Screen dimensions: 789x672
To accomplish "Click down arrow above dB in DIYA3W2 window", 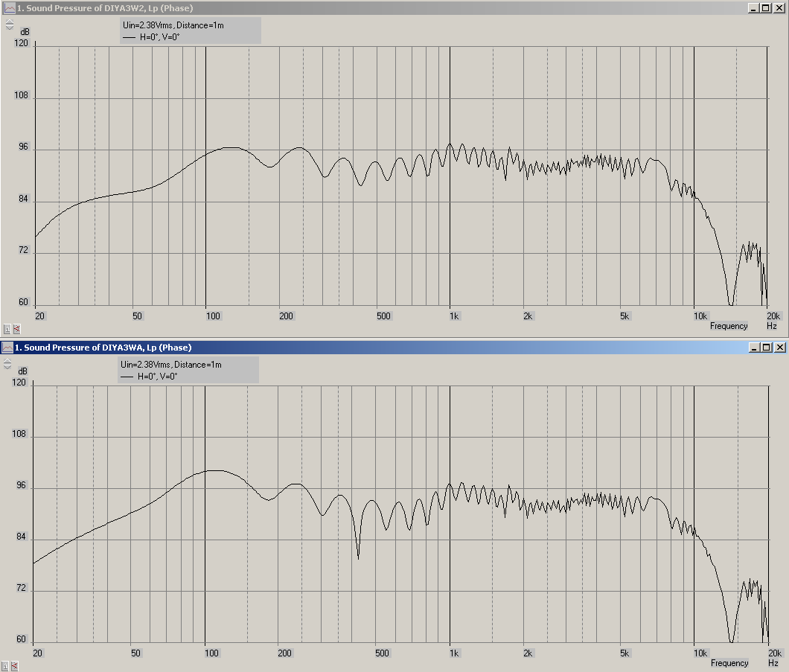I will click(x=10, y=28).
